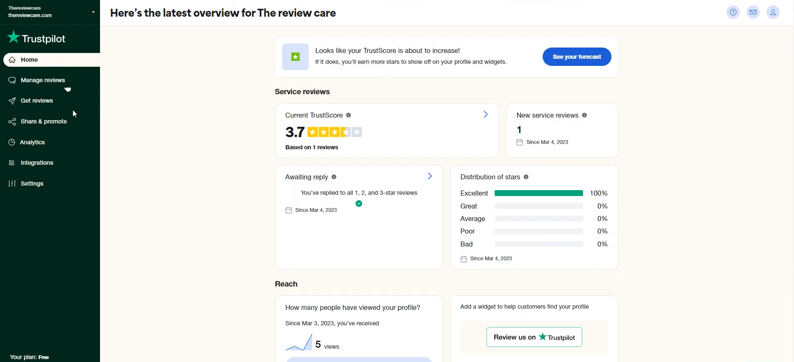Click the Current TrustScore info icon

pos(348,115)
